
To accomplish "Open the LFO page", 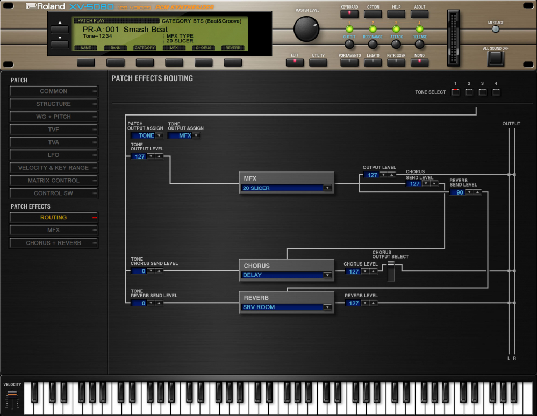I will pyautogui.click(x=54, y=155).
